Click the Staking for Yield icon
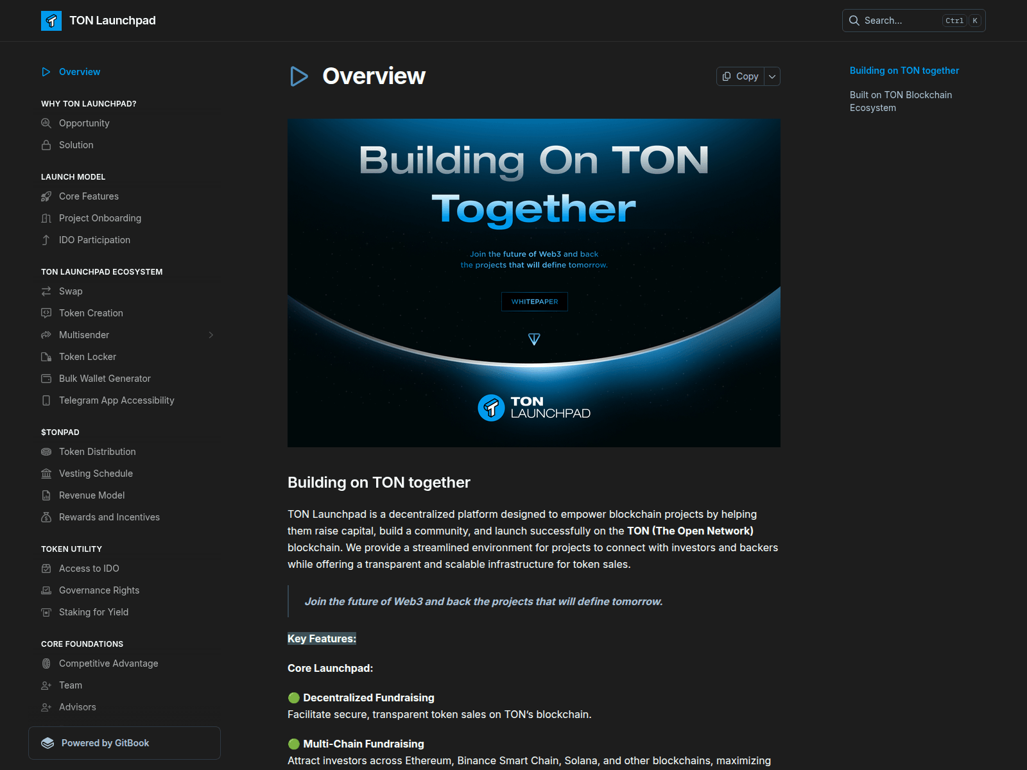Viewport: 1027px width, 770px height. (x=46, y=612)
